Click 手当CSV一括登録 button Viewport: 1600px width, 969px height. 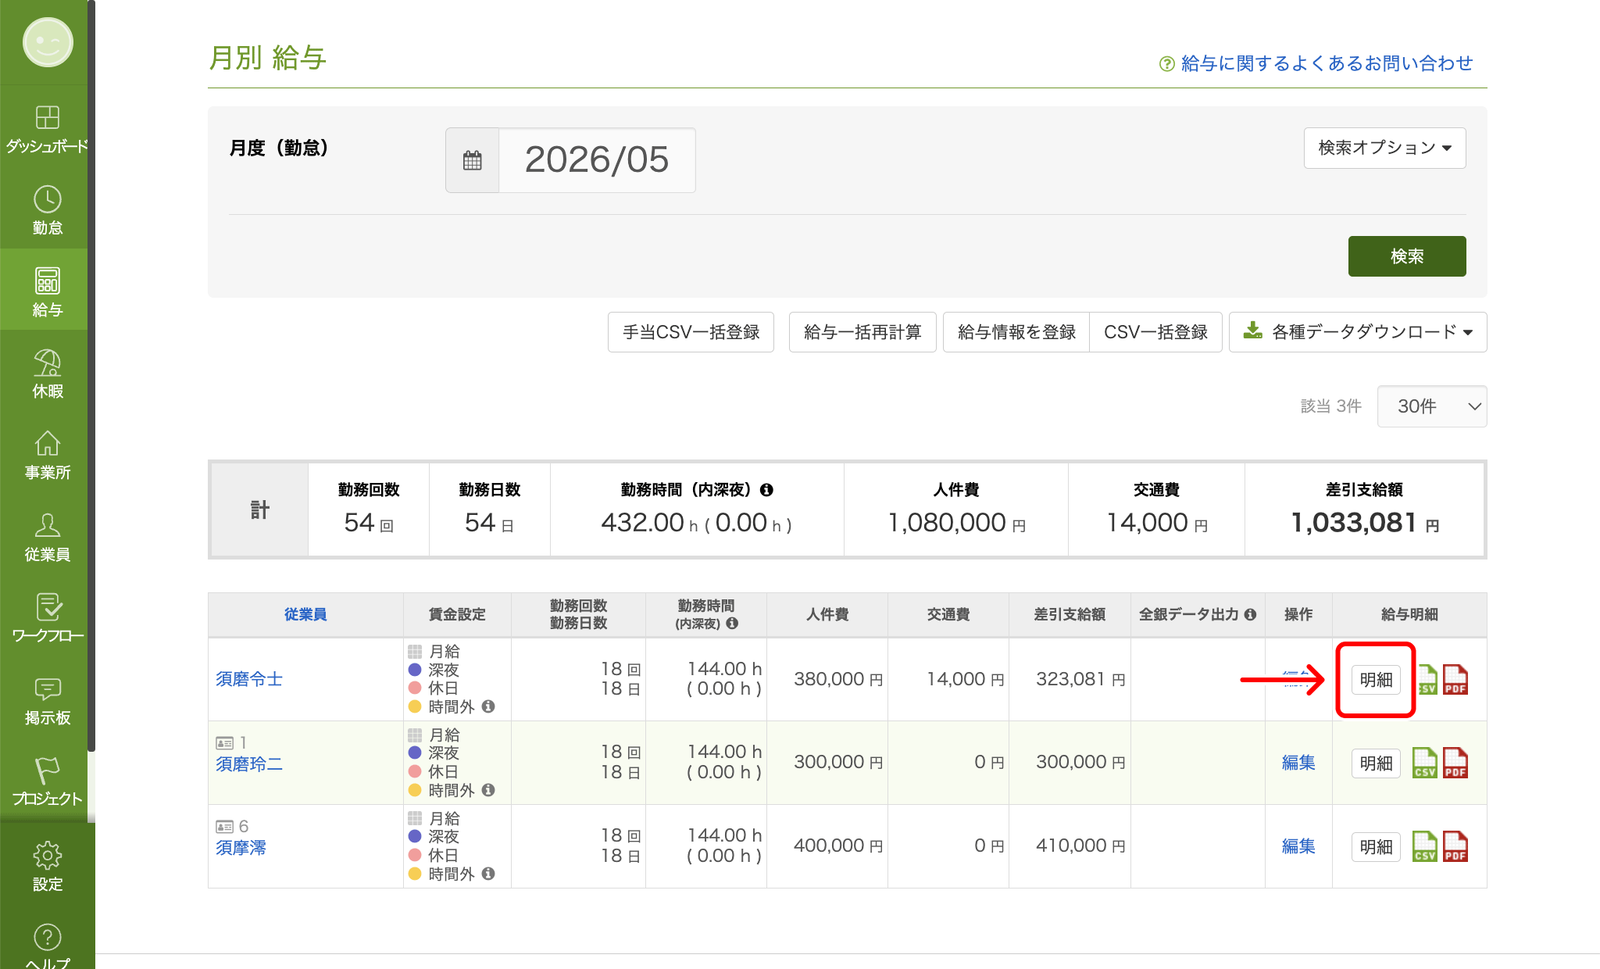[691, 332]
